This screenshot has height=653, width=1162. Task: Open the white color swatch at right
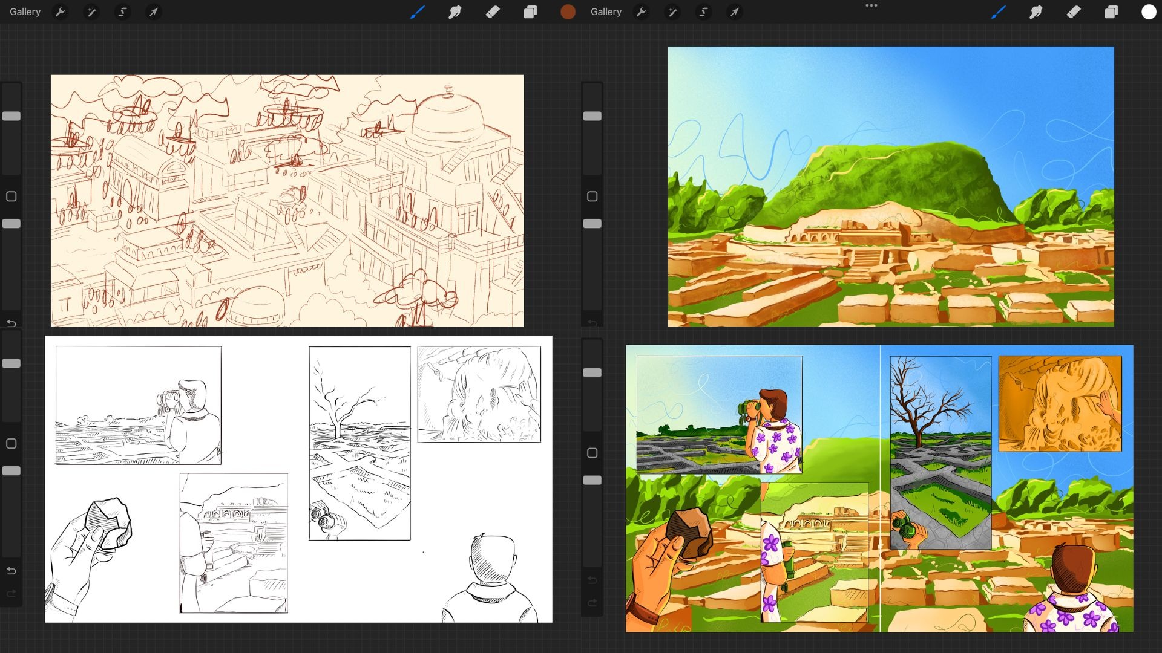[x=1149, y=12]
